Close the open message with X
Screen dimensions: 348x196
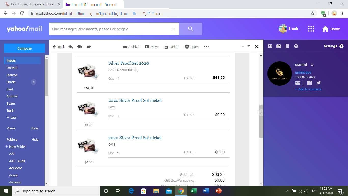257,47
